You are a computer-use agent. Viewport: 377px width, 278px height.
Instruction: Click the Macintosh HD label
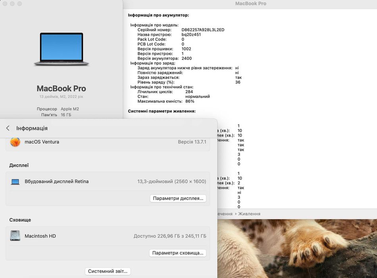point(40,236)
